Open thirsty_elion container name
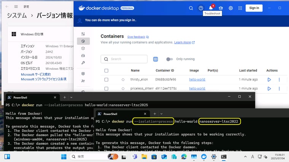 pos(139,79)
